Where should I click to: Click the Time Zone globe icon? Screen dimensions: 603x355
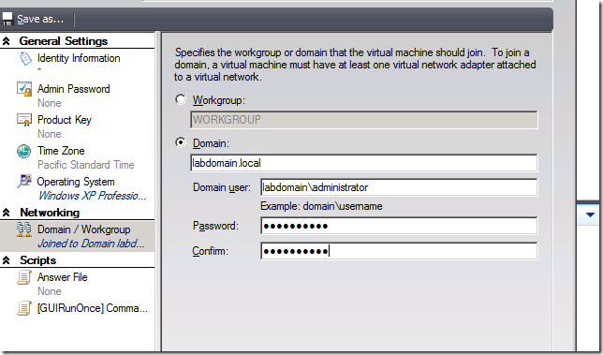[23, 151]
